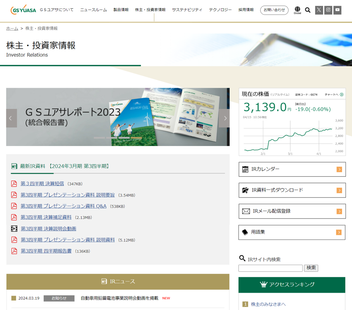This screenshot has height=310, width=352.
Task: Open the YouTube social icon
Action: (x=337, y=10)
